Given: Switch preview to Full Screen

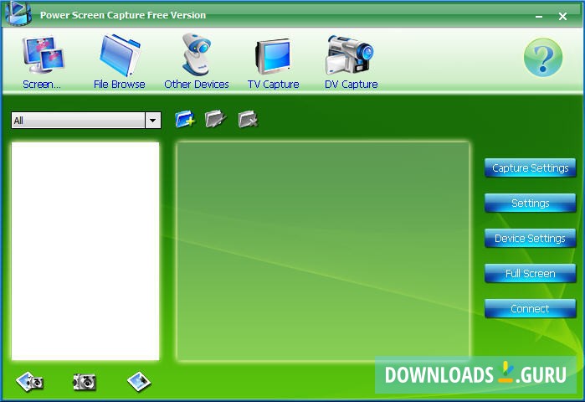Looking at the screenshot, I should pyautogui.click(x=530, y=274).
